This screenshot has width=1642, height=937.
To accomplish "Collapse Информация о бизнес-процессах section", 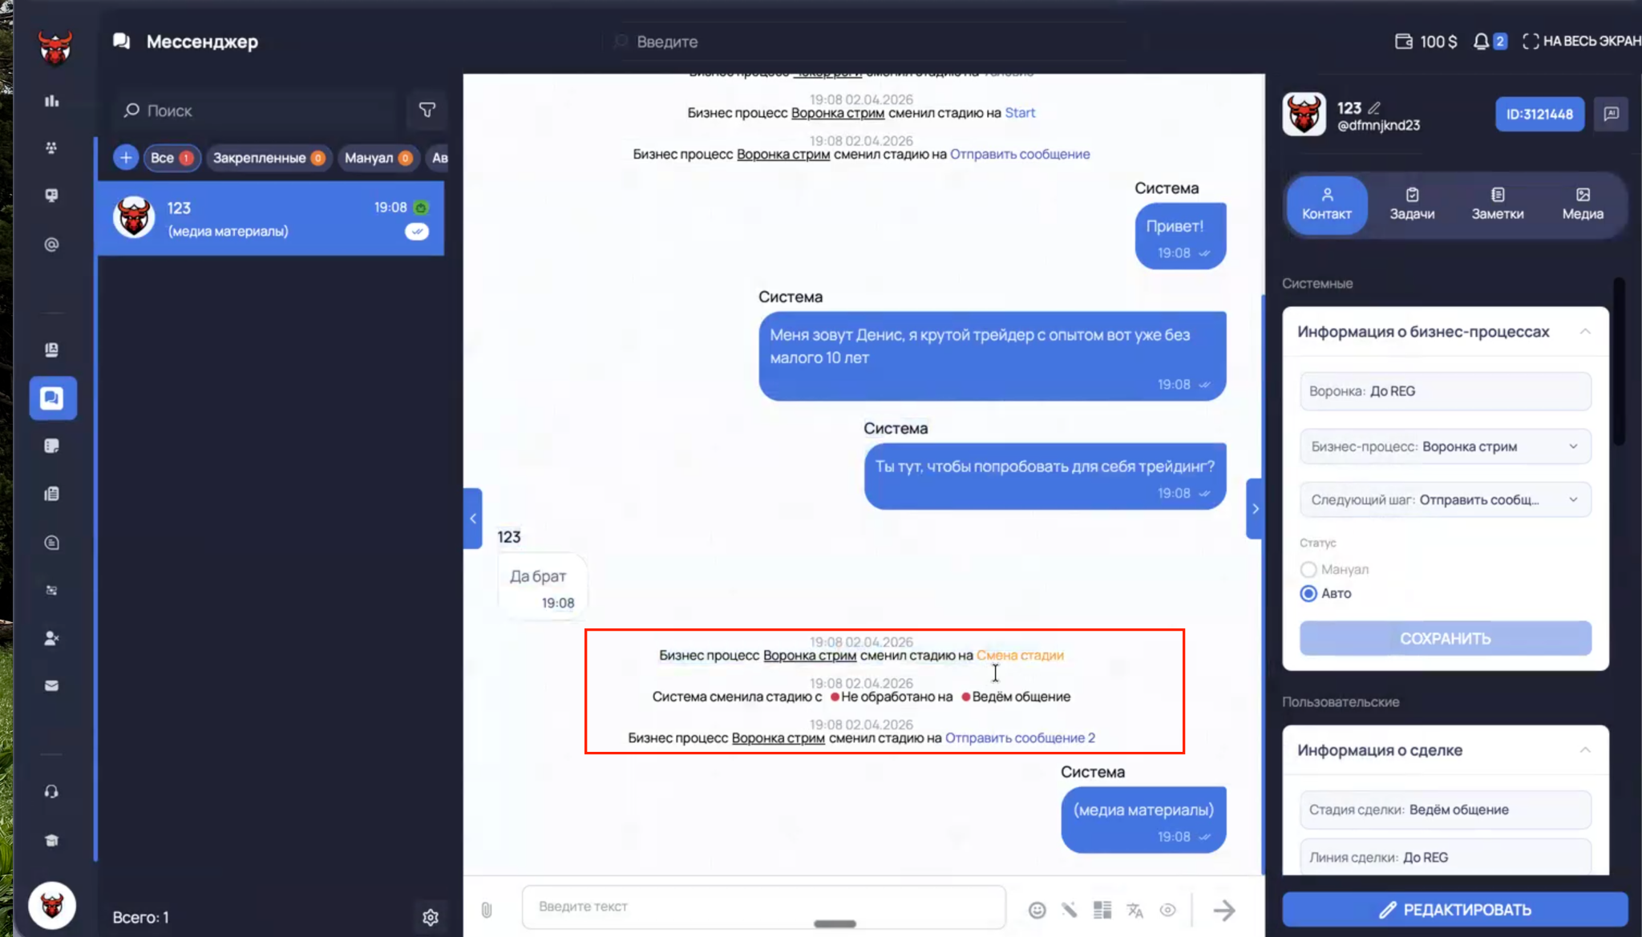I will [1584, 331].
